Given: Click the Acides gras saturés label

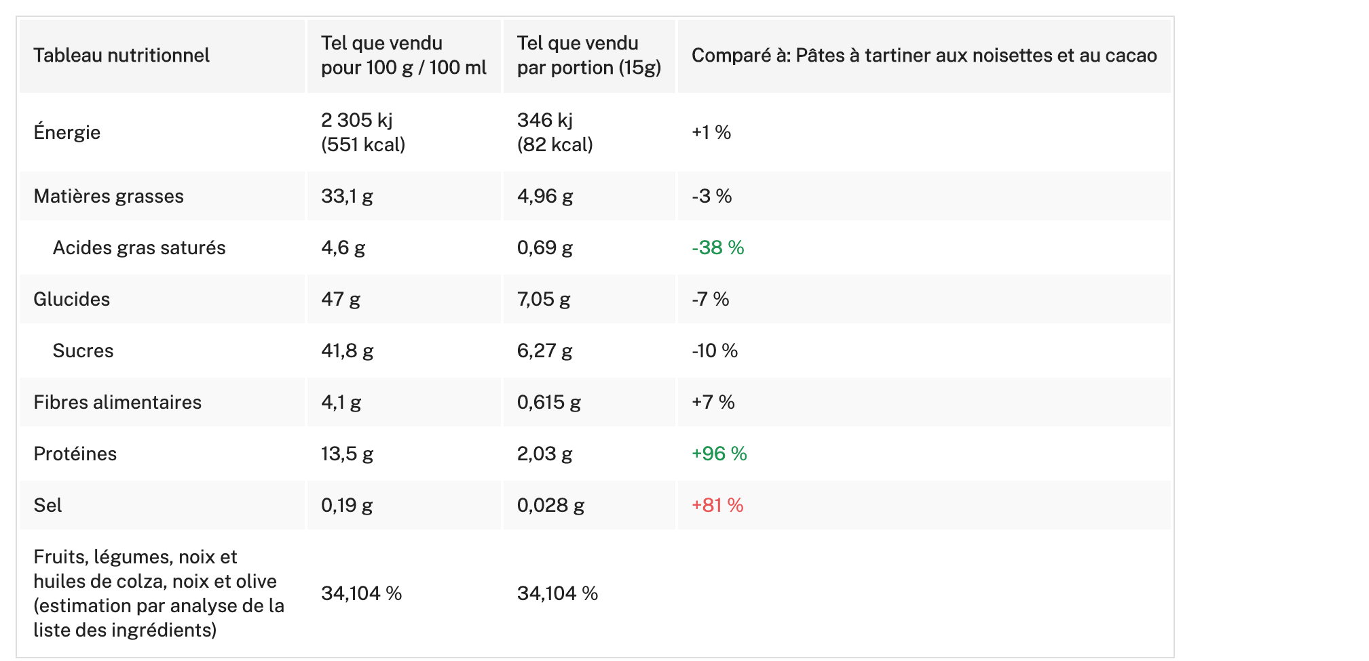Looking at the screenshot, I should point(139,247).
